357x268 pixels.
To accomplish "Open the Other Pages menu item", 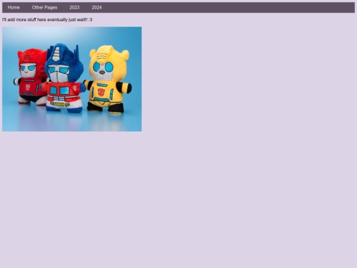I will click(x=44, y=7).
